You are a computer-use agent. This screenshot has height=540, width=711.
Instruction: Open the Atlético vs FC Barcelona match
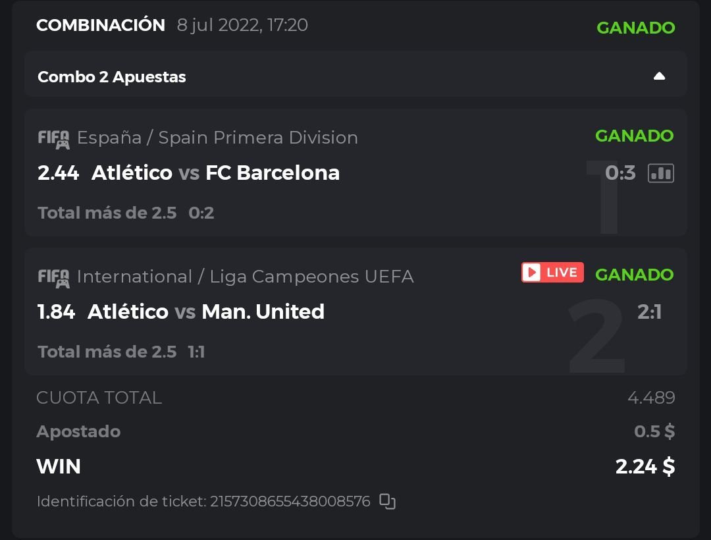(x=215, y=173)
